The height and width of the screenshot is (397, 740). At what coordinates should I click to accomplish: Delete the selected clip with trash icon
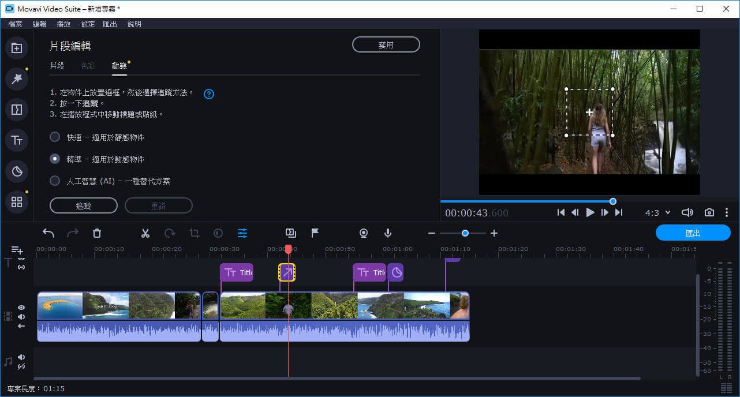pos(97,233)
